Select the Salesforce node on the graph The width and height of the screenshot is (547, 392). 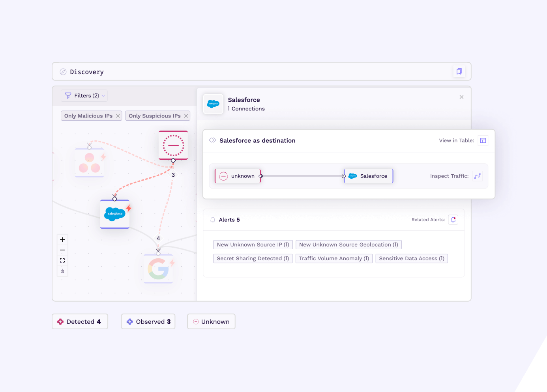115,214
